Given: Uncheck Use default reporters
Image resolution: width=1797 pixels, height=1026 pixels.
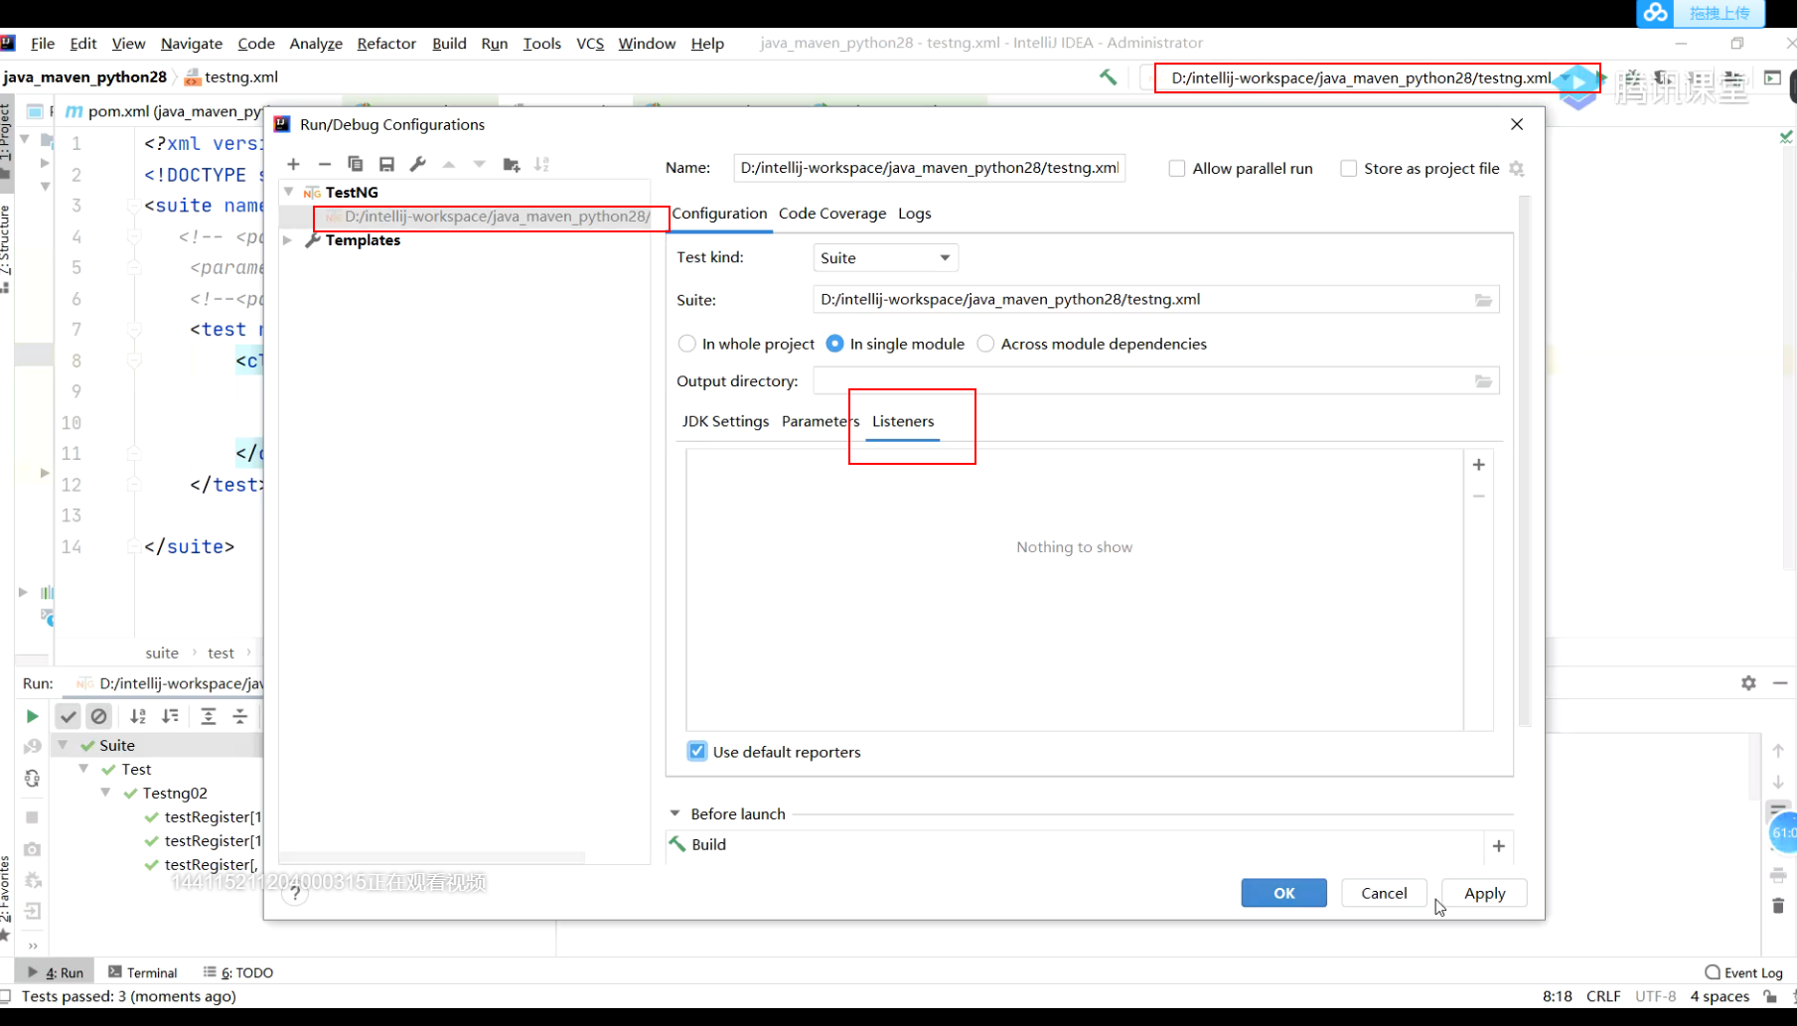Looking at the screenshot, I should pos(697,752).
